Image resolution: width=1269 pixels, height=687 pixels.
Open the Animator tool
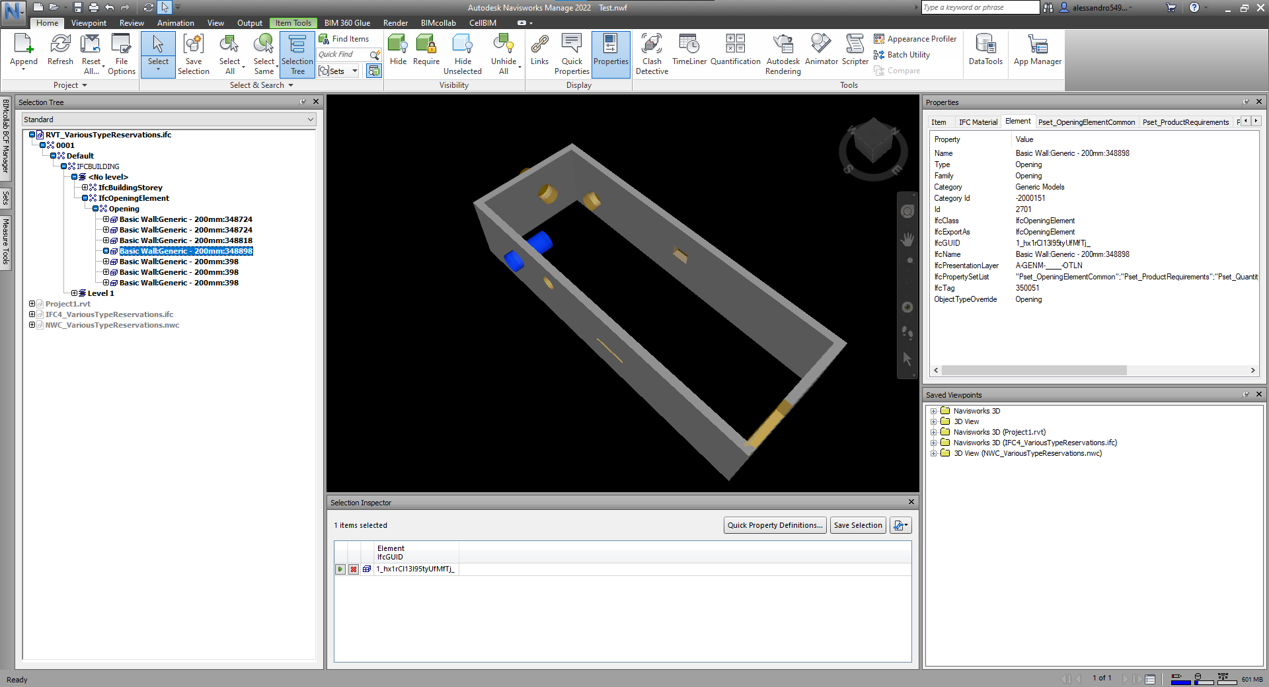pyautogui.click(x=822, y=50)
